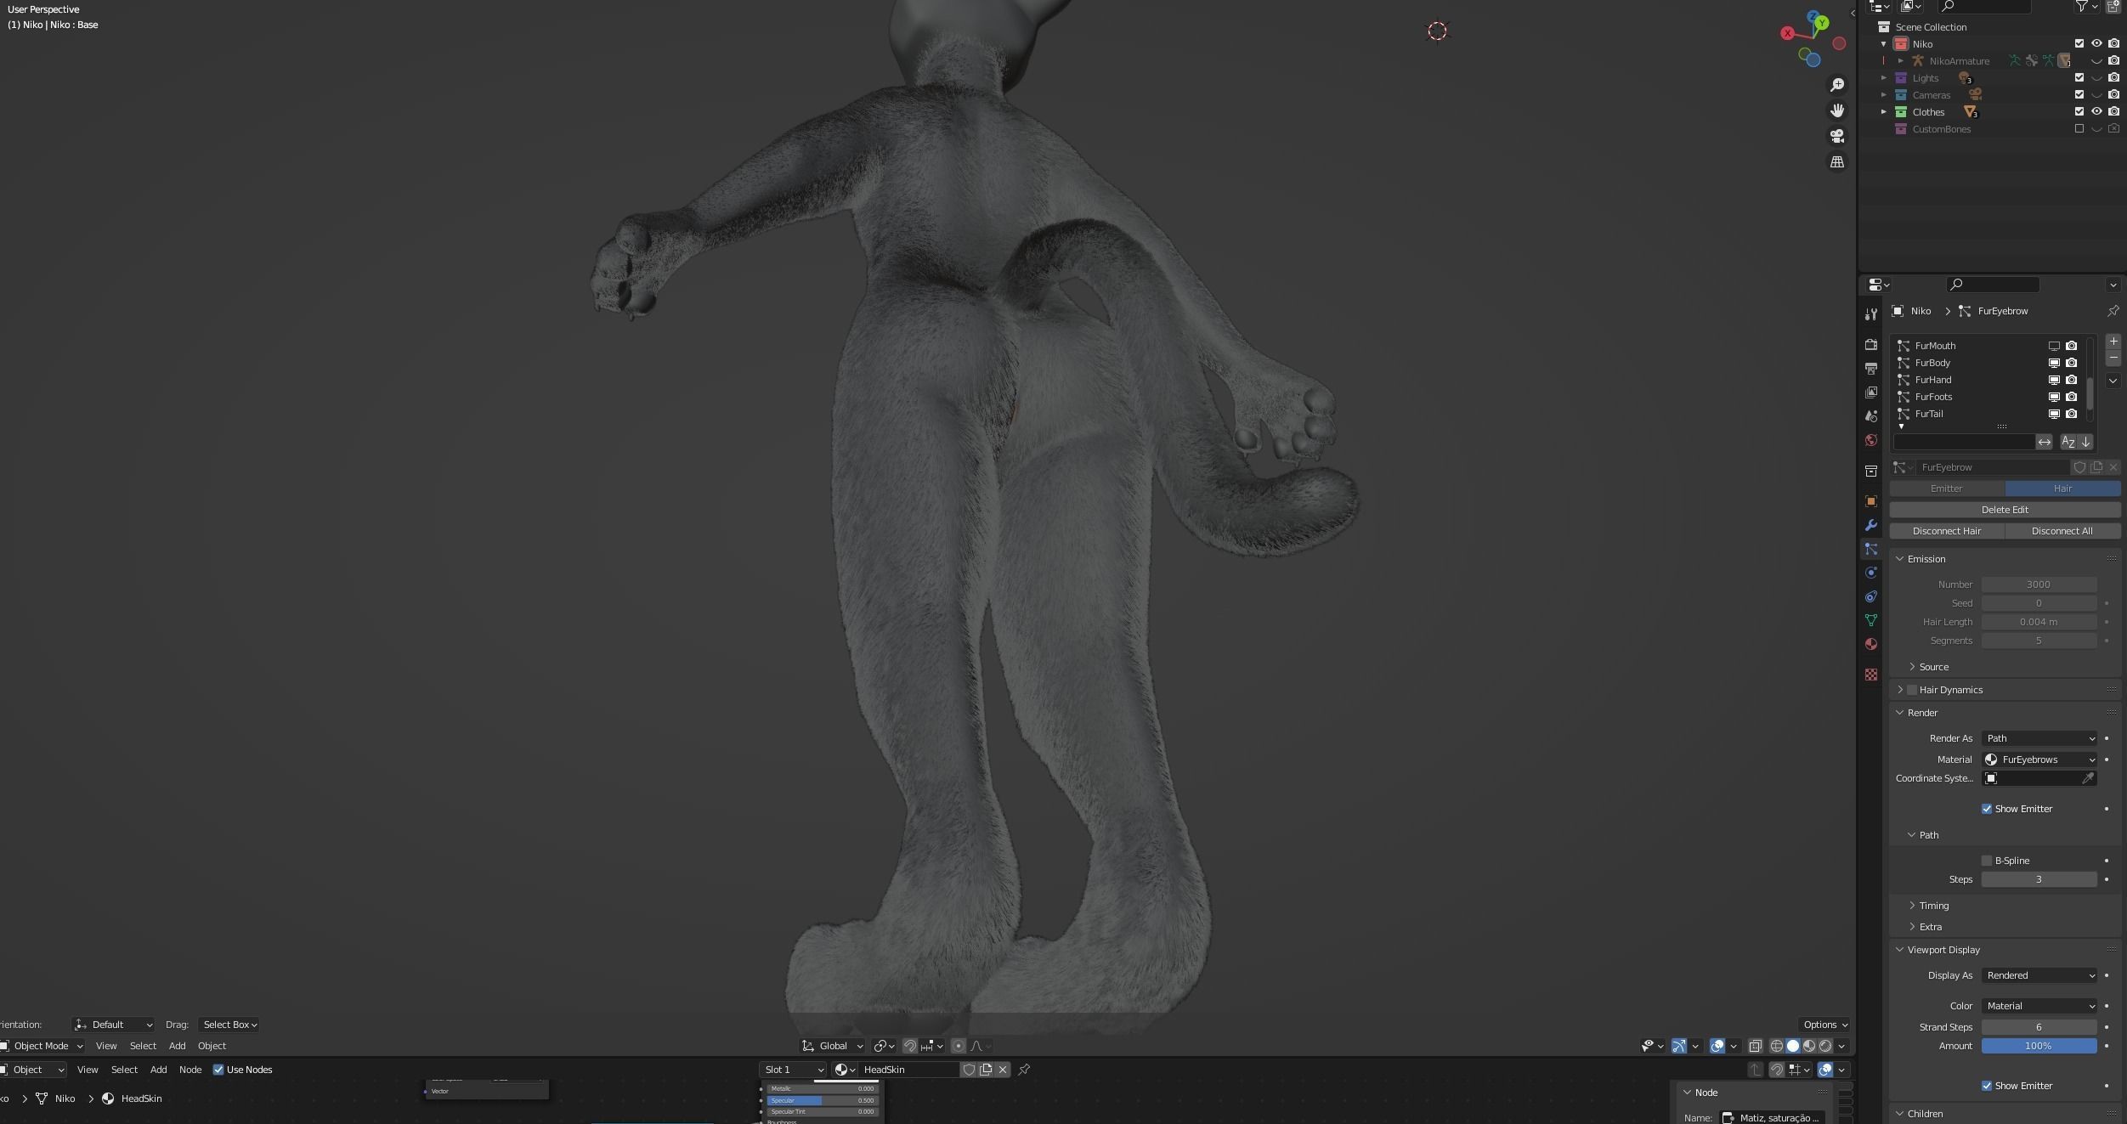
Task: Open the viewport Options popover
Action: tap(1824, 1025)
